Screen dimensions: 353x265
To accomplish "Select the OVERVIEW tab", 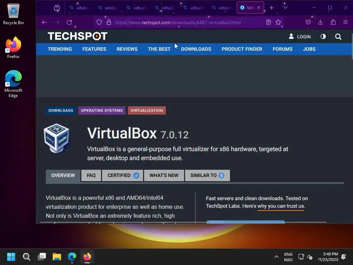I will coord(63,176).
